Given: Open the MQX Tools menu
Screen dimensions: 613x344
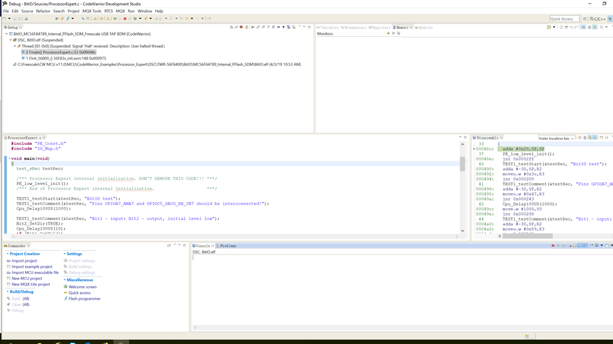Looking at the screenshot, I should coord(91,11).
